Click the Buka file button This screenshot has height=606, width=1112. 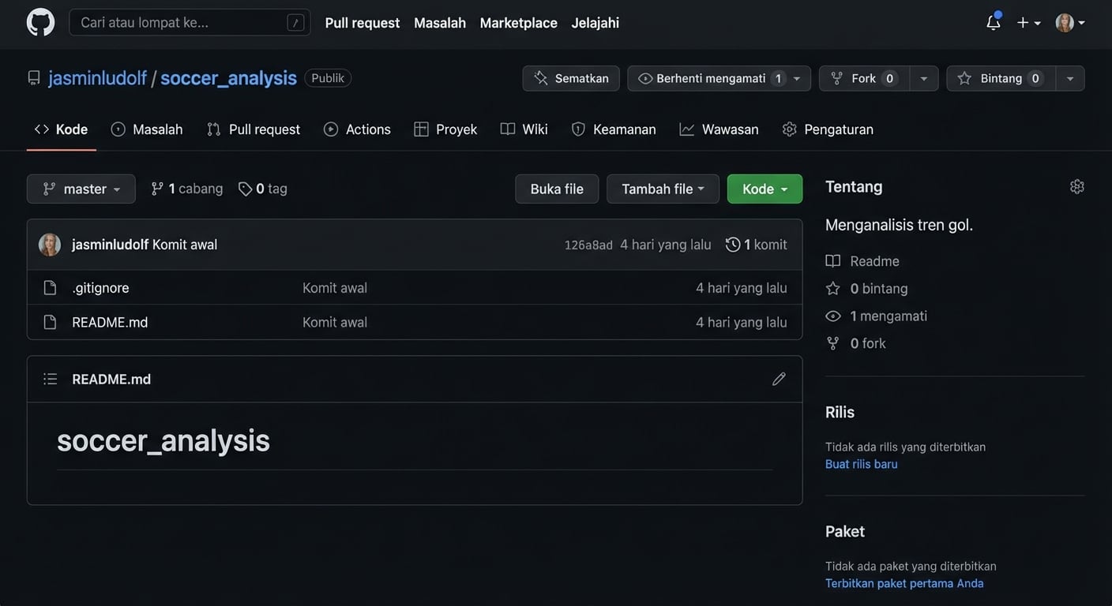557,189
